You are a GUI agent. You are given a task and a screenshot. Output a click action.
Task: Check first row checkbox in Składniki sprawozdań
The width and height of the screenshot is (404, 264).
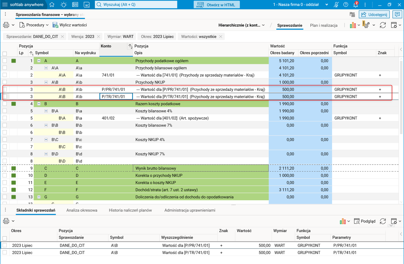(5, 245)
